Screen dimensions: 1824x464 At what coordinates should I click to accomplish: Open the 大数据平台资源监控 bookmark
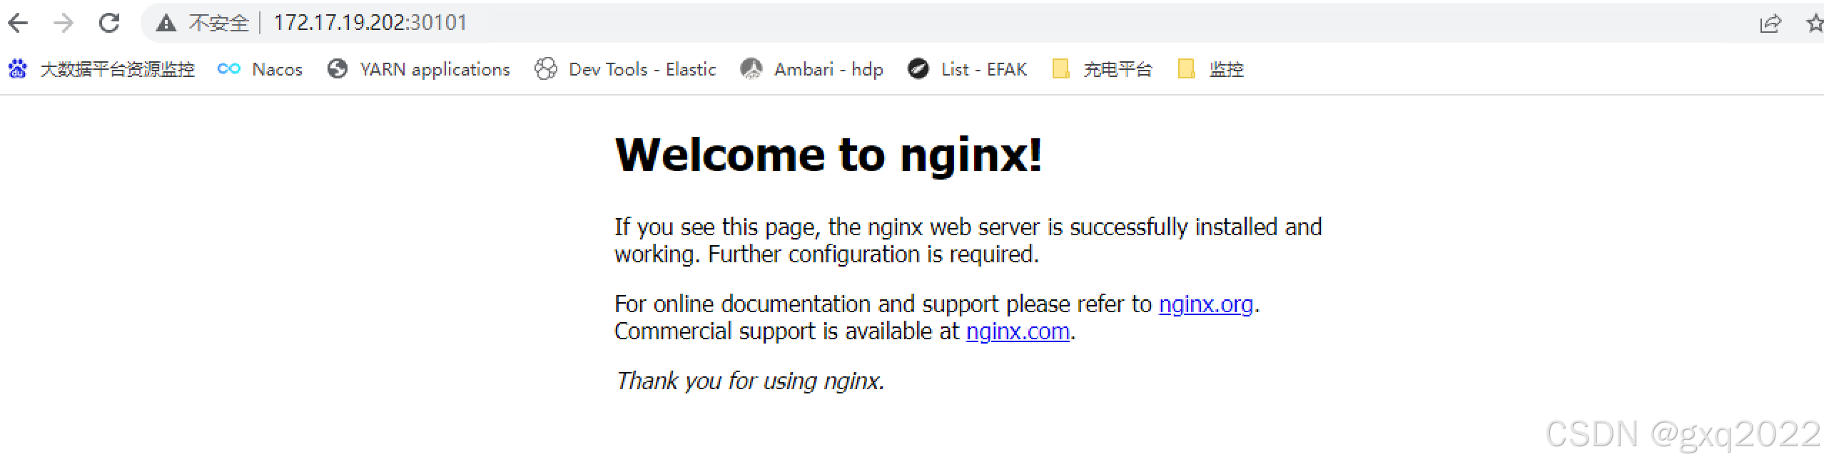pos(101,69)
